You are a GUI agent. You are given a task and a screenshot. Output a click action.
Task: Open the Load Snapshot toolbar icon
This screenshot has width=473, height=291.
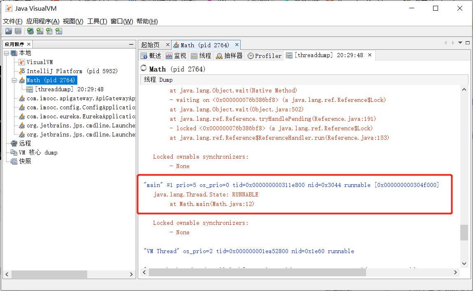pyautogui.click(x=9, y=31)
